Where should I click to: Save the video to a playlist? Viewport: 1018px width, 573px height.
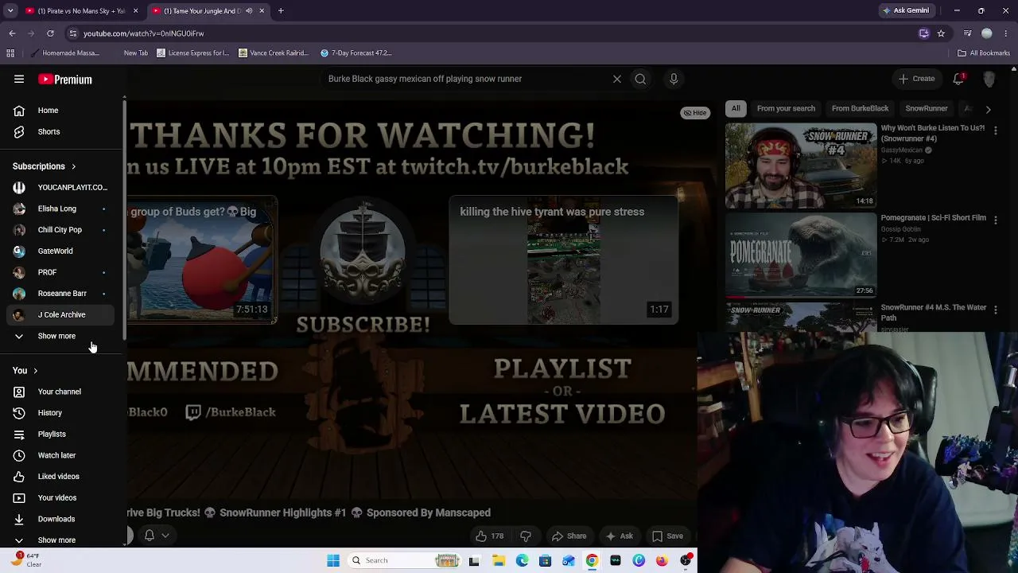click(668, 536)
